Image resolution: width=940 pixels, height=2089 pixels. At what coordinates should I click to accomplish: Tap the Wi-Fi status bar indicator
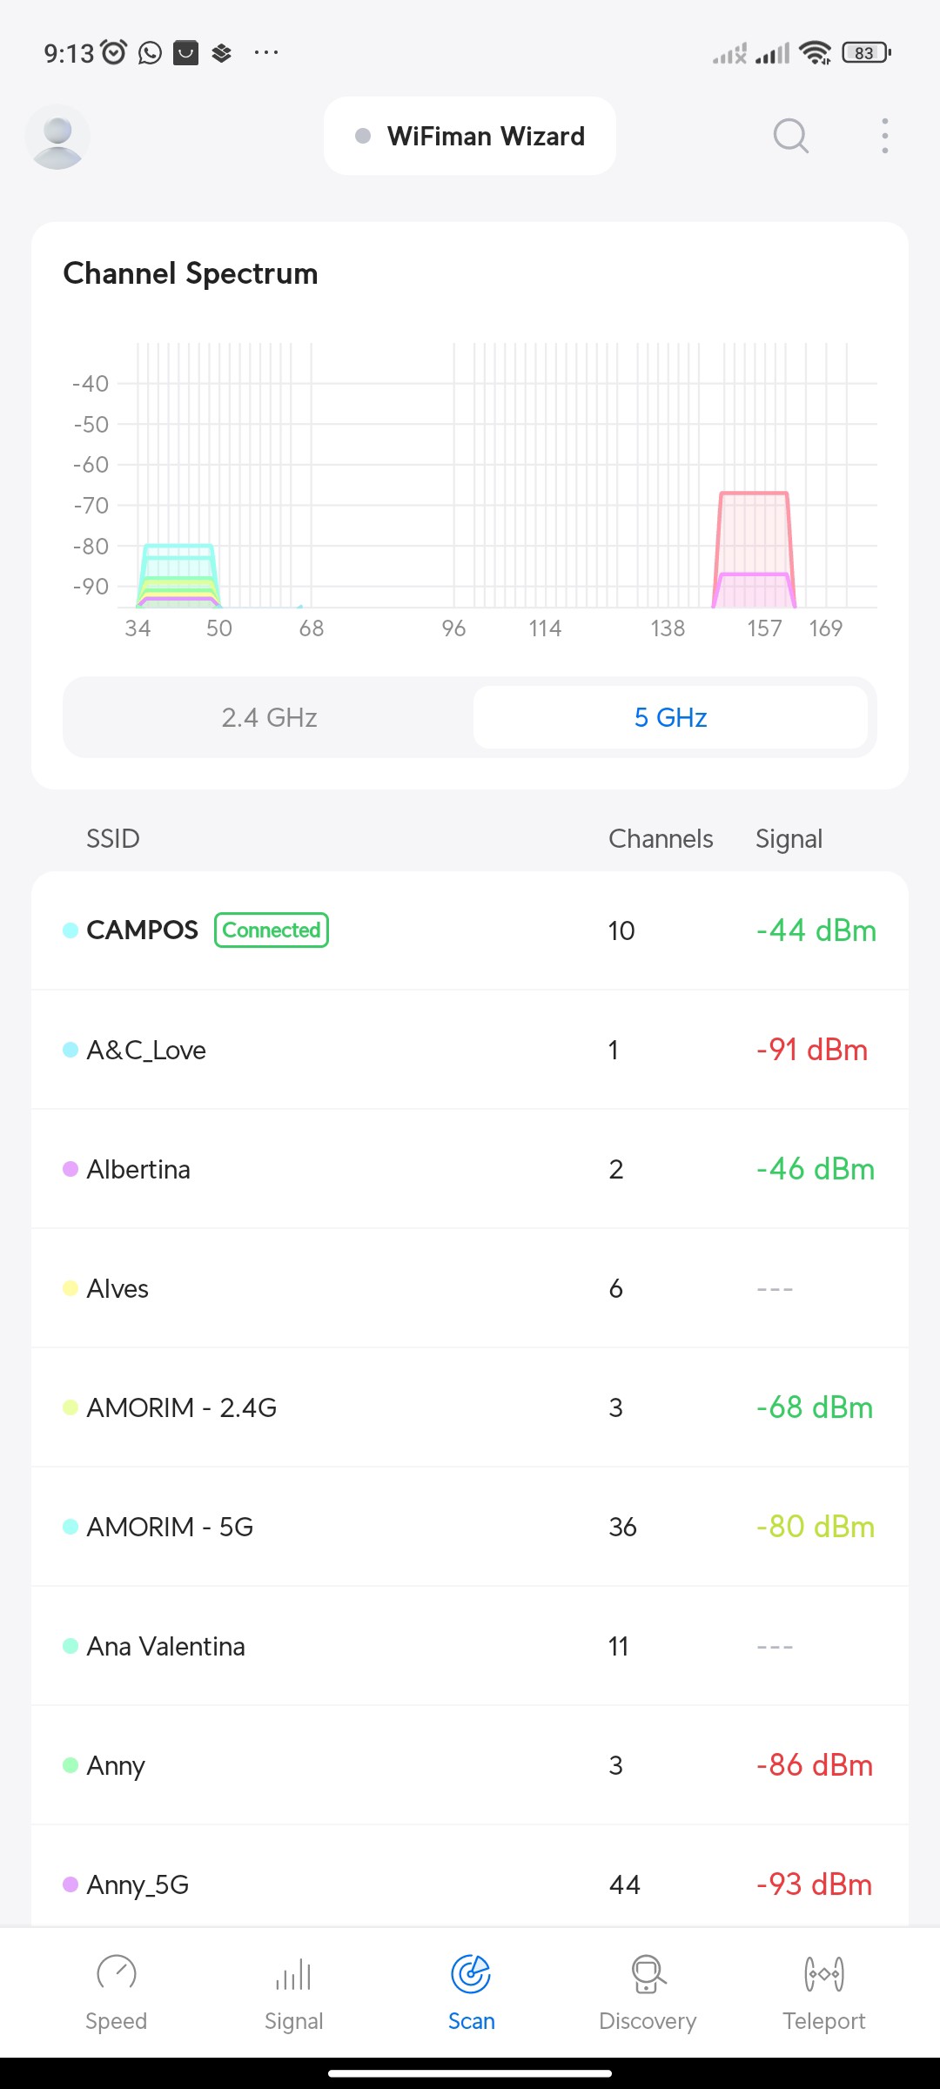[x=815, y=53]
